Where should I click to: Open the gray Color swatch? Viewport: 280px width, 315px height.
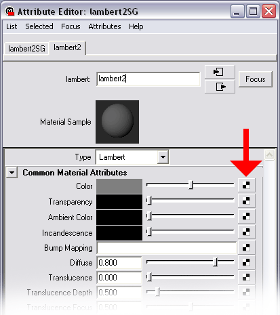tap(119, 186)
